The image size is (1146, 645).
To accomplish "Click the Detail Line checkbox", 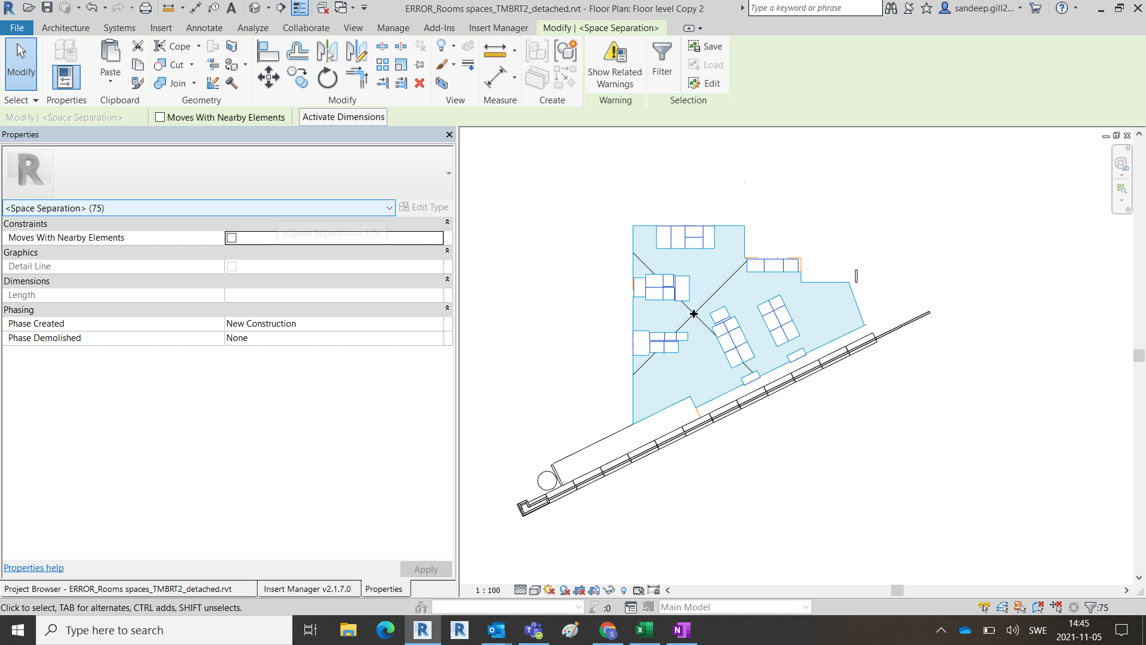I will point(232,266).
